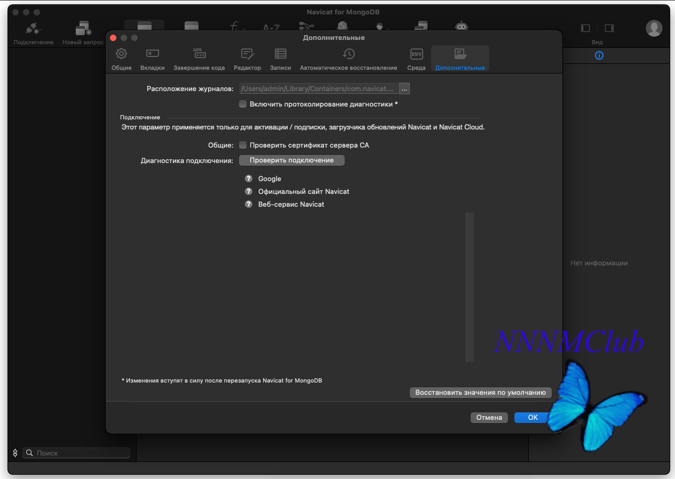Click the Google text entry
Viewport: 675px width, 479px height.
[x=269, y=179]
